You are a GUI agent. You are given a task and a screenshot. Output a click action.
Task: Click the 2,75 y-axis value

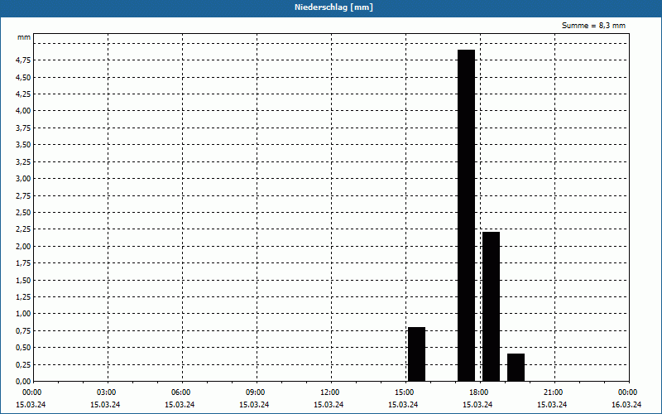tap(23, 195)
